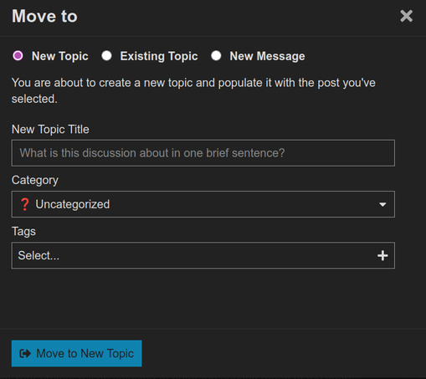Viewport: 426px width, 379px height.
Task: Click the Move to dialog heading
Action: 44,16
